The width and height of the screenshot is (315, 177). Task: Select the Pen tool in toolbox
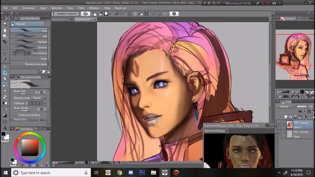coord(5,67)
